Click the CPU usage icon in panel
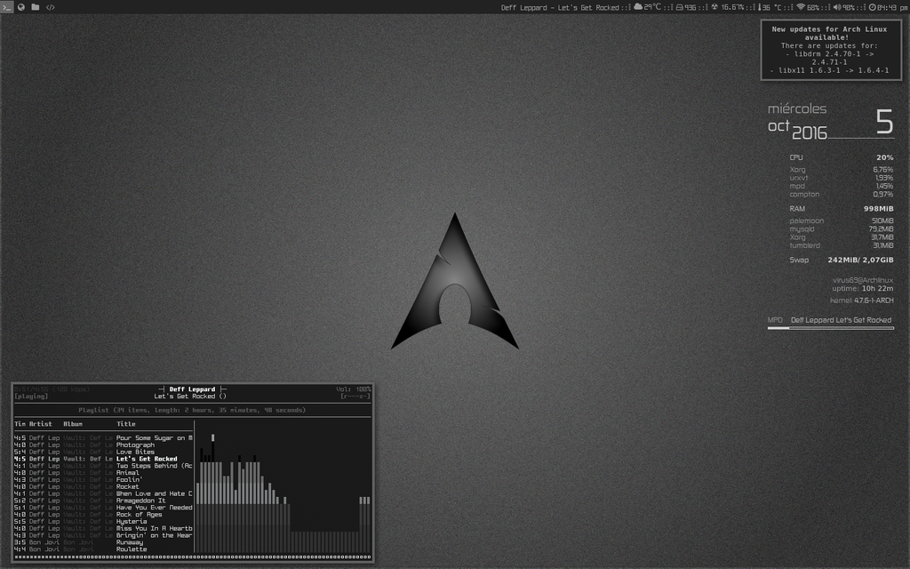The image size is (910, 569). pos(715,7)
